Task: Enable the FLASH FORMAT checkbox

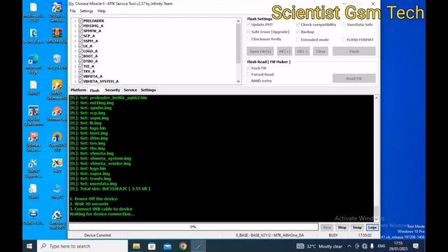Action: [344, 39]
